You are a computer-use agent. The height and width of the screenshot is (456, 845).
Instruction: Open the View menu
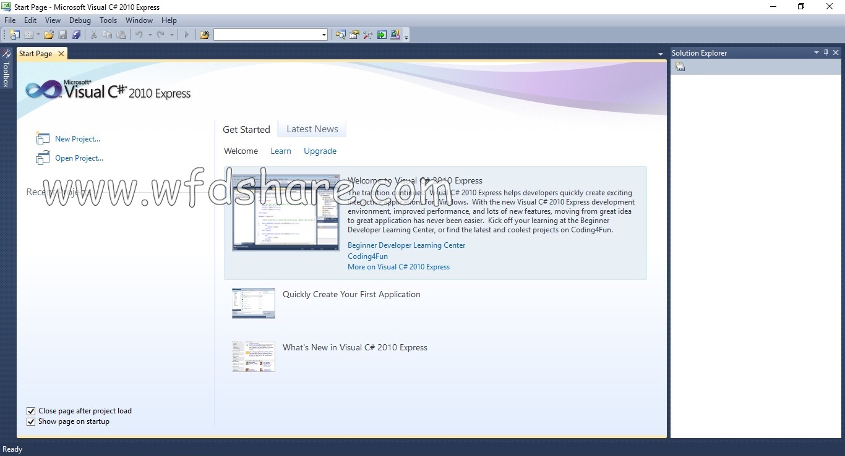coord(53,20)
